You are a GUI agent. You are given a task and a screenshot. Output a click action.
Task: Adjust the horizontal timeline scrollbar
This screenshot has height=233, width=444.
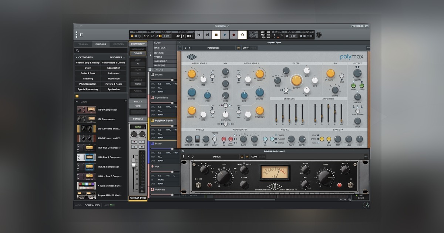pyautogui.click(x=245, y=200)
